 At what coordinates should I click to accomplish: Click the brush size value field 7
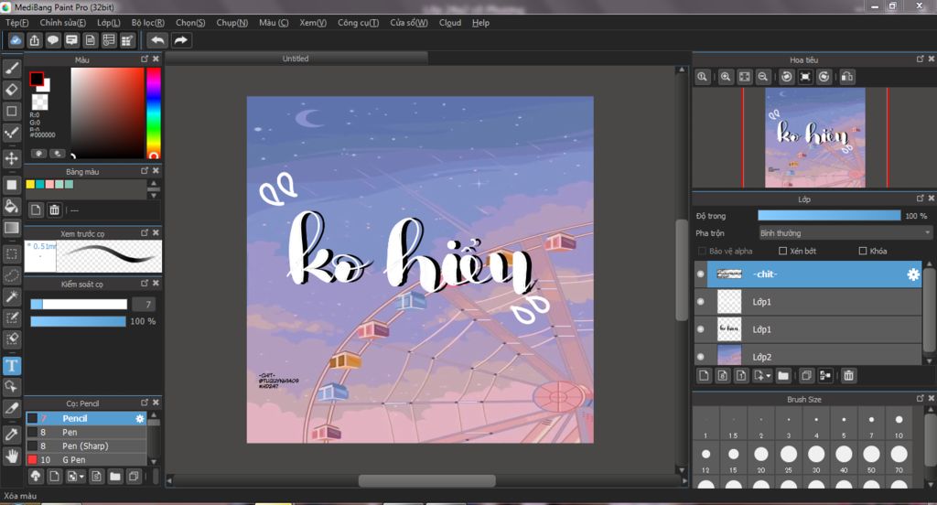coord(144,305)
